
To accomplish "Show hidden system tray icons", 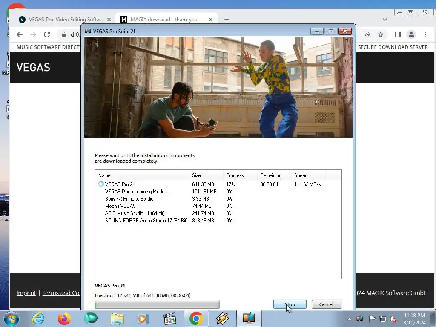I will coord(349,319).
